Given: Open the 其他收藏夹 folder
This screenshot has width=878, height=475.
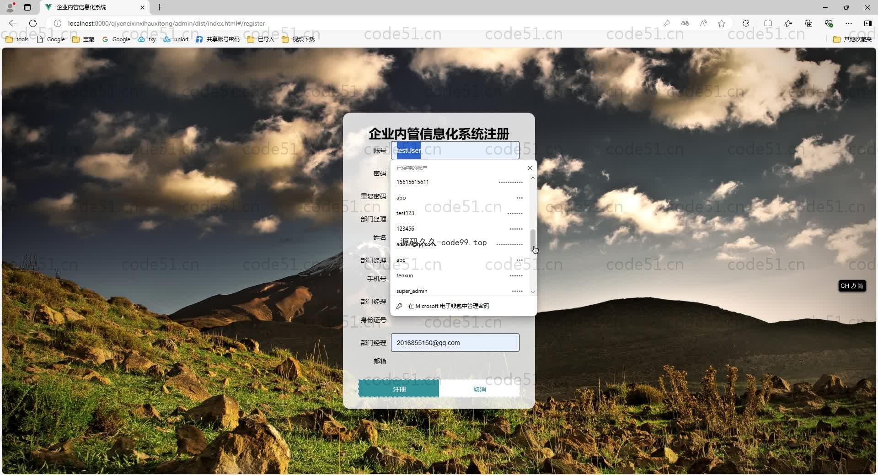Looking at the screenshot, I should click(x=852, y=39).
